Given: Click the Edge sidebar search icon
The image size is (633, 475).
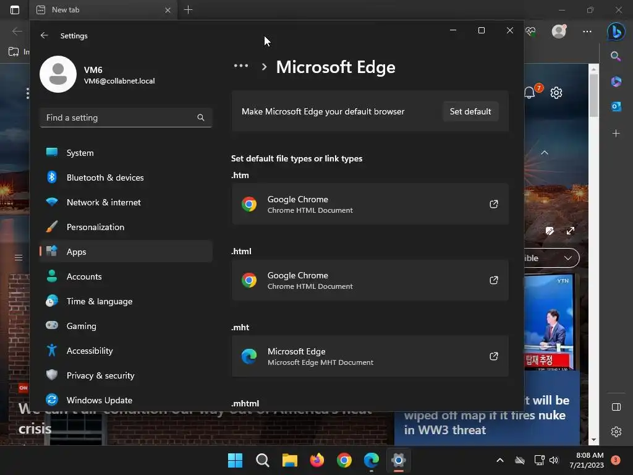Looking at the screenshot, I should [616, 56].
